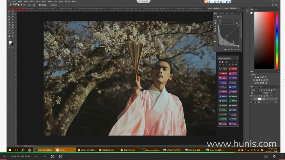Select the Eraser tool

[x=9, y=25]
